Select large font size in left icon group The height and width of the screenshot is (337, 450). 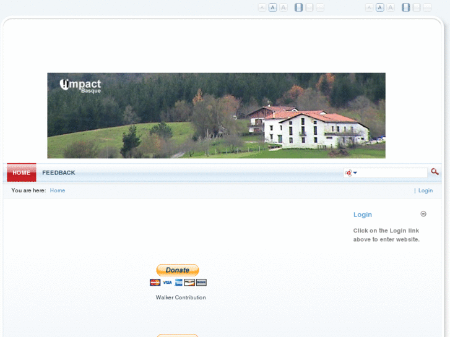pos(283,7)
